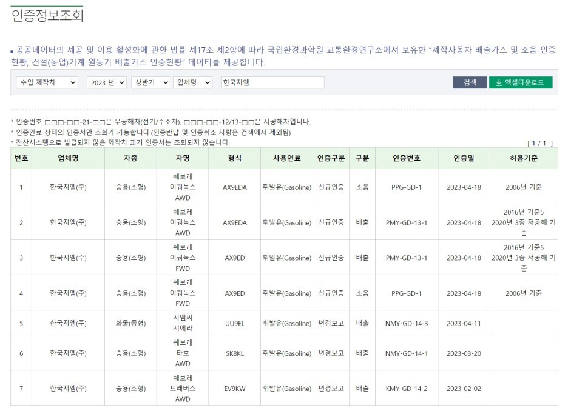
Task: Click 소음 cell in row 4
Action: 362,293
